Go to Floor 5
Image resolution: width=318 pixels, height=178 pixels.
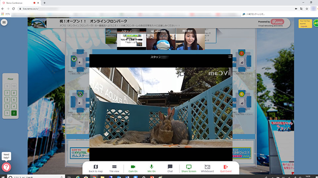7,100
